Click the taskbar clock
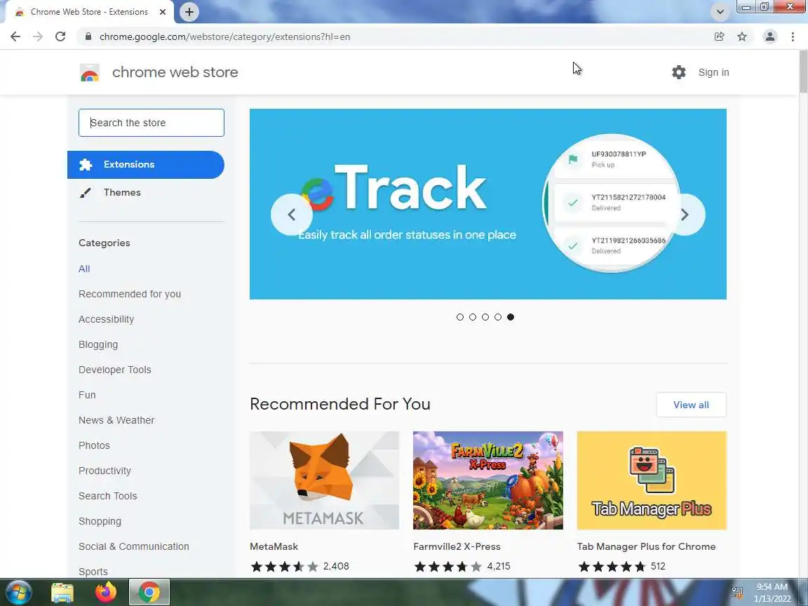The image size is (808, 606). [772, 593]
